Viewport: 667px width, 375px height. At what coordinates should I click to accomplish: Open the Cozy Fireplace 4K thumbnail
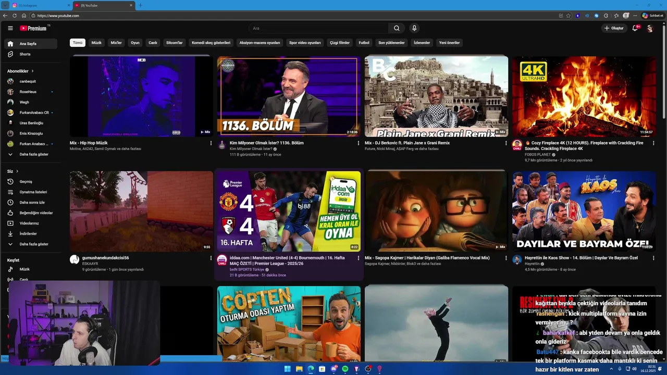(x=584, y=96)
